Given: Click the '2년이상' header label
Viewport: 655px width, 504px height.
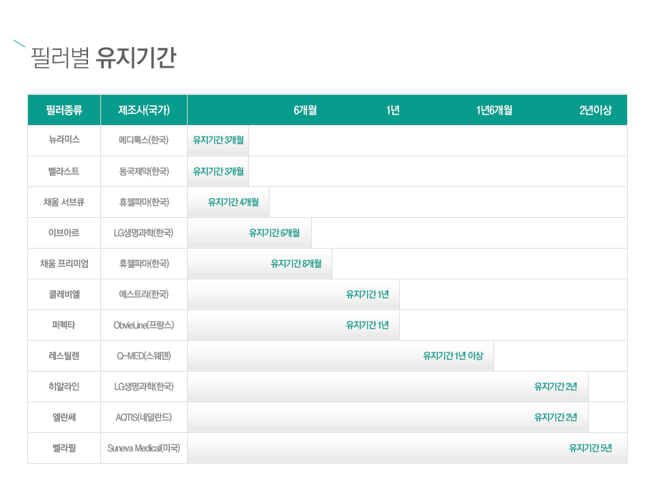Looking at the screenshot, I should pyautogui.click(x=595, y=110).
